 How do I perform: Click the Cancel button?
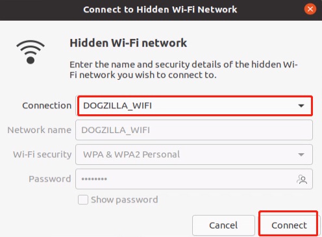pos(223,225)
